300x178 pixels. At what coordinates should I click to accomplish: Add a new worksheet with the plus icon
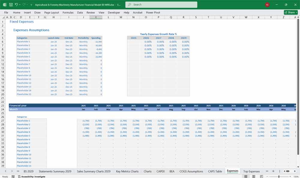point(273,171)
